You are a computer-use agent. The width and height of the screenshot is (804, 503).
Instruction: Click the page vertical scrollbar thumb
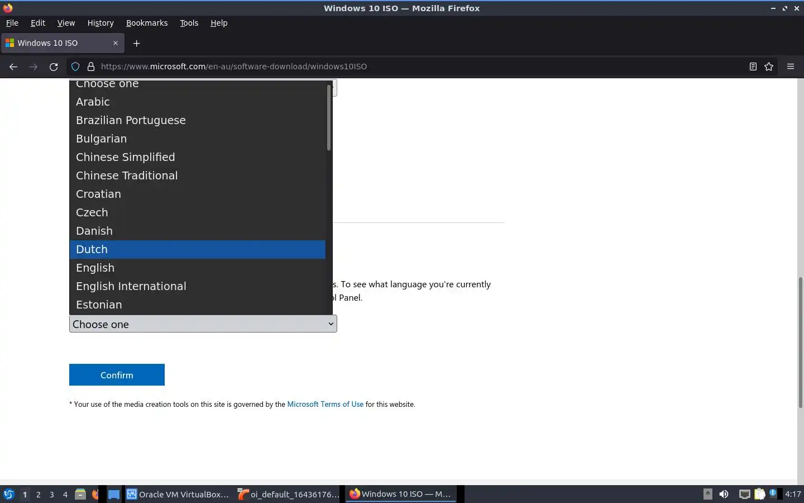point(800,342)
